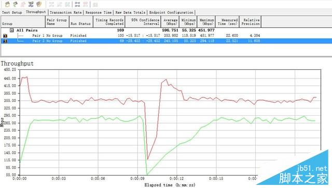
Task: Click the second toolbar icon from the left
Action: 15,4
